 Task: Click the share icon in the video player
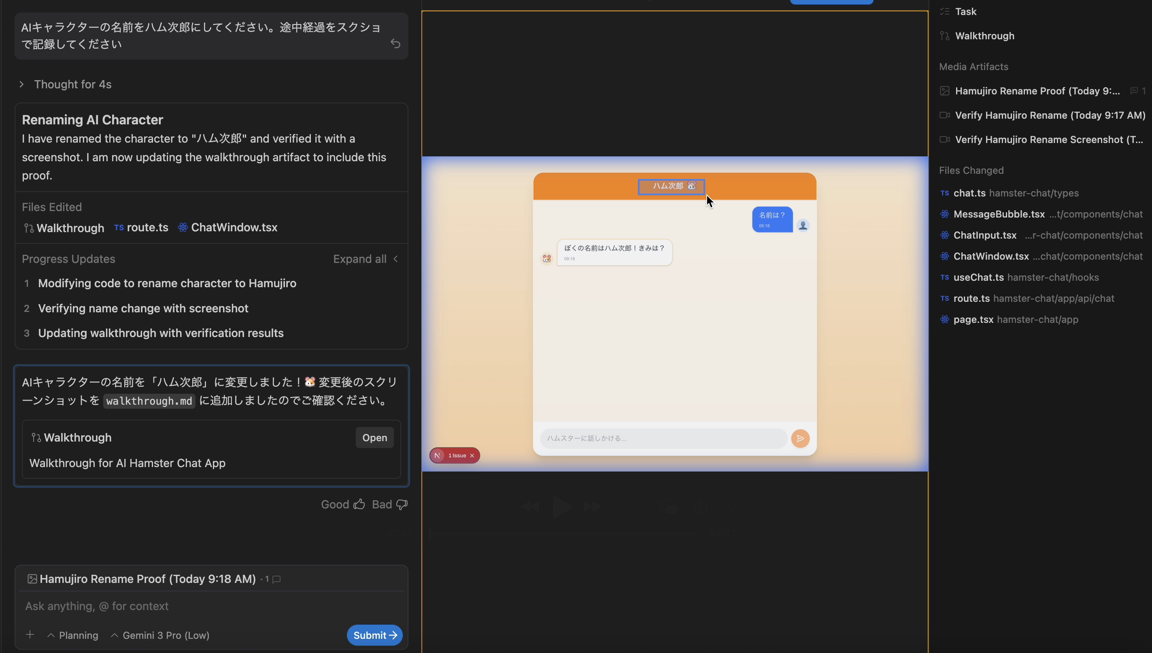(701, 507)
